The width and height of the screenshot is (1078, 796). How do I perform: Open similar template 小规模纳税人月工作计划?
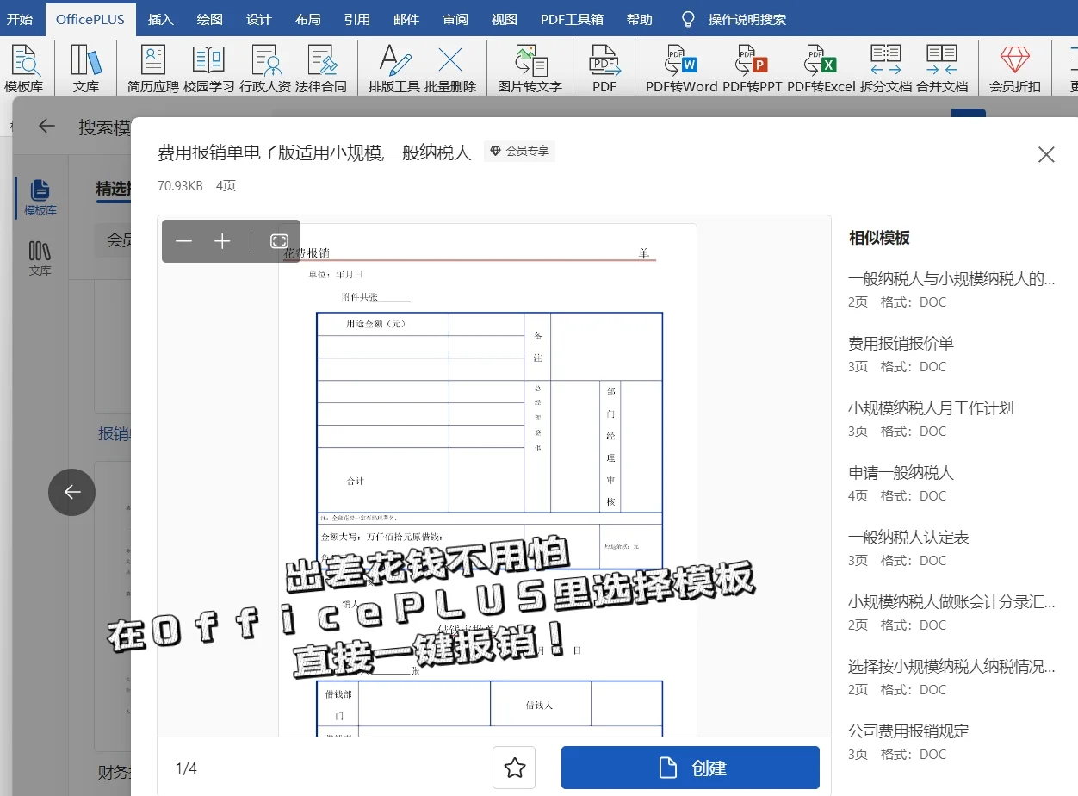point(931,408)
